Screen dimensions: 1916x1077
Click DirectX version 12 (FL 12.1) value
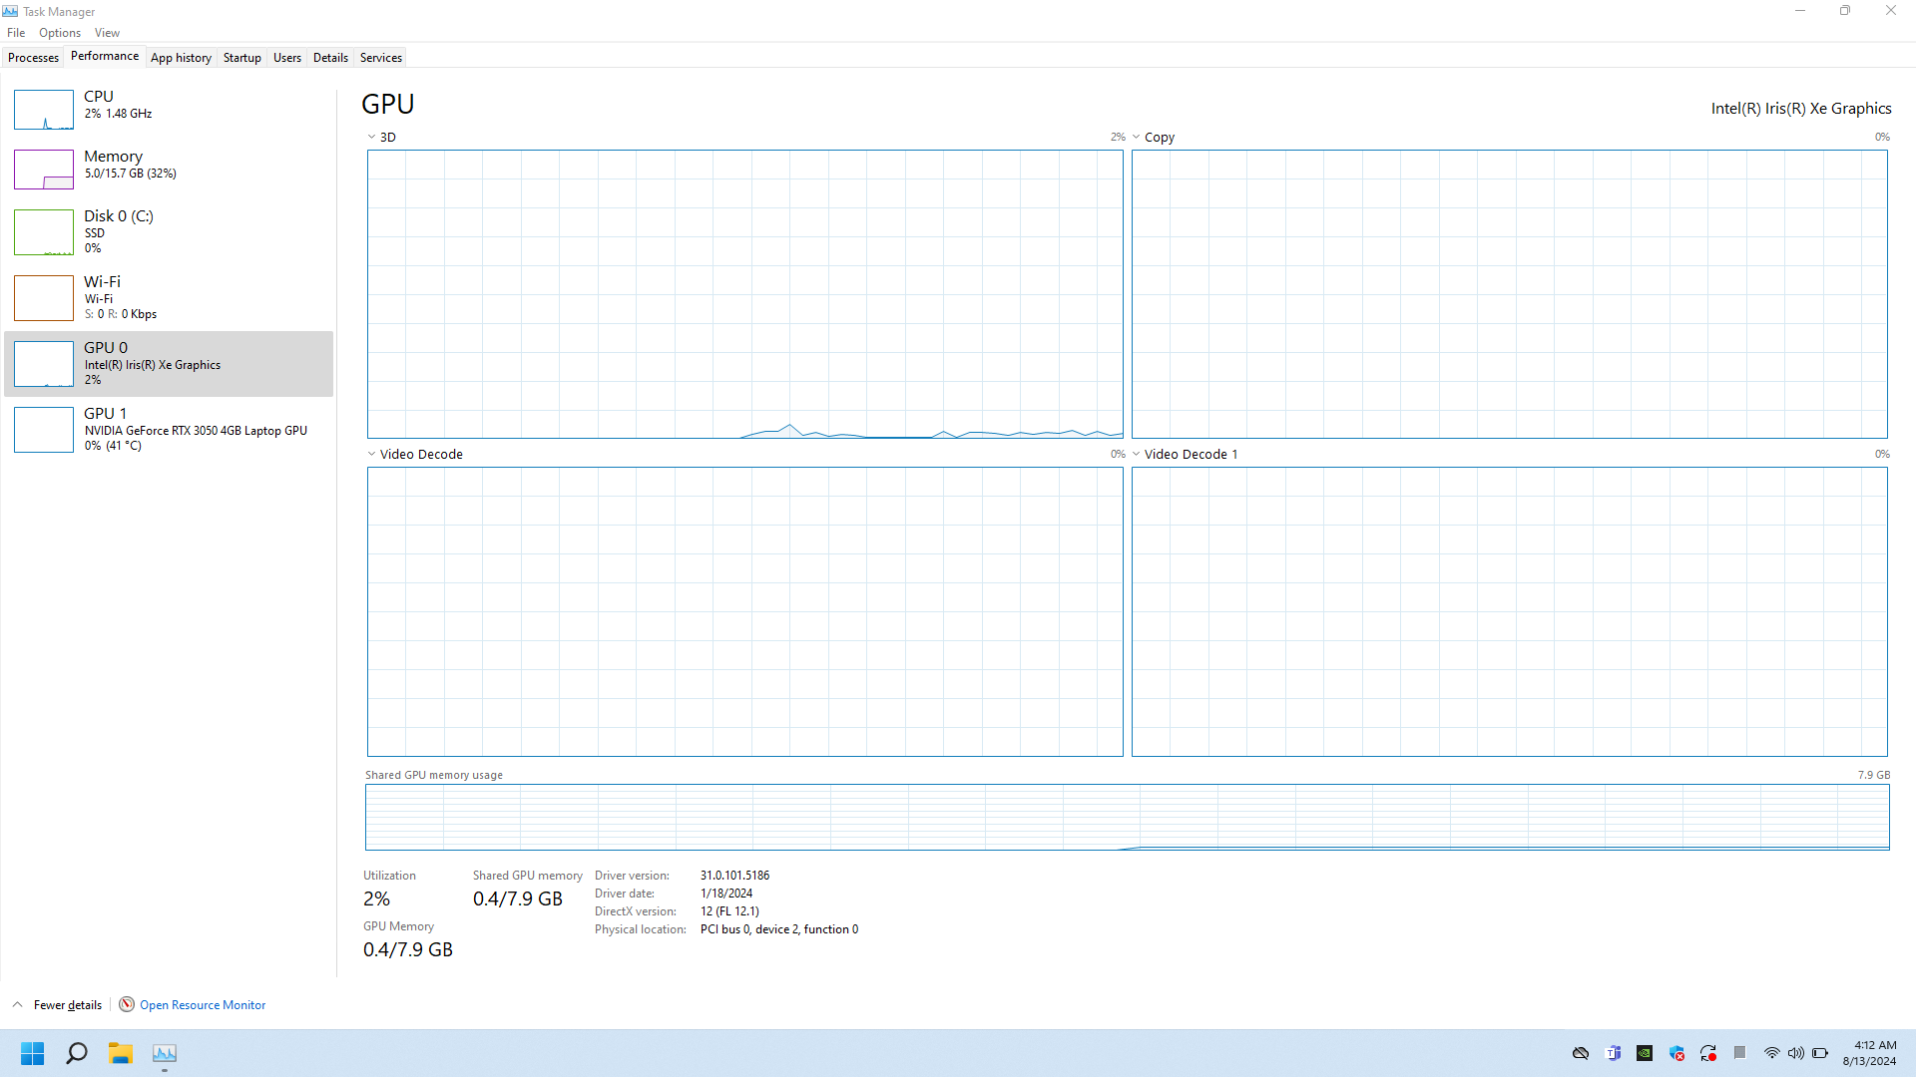pos(729,911)
